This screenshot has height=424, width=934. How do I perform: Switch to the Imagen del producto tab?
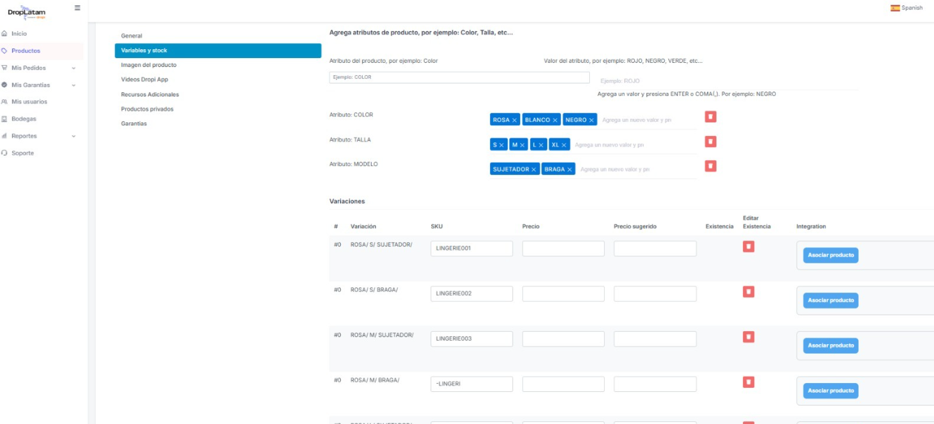pos(148,65)
